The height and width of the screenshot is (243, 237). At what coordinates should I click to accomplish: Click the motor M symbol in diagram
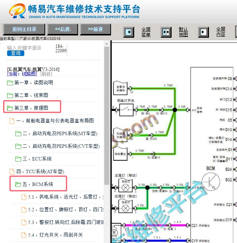(x=114, y=233)
